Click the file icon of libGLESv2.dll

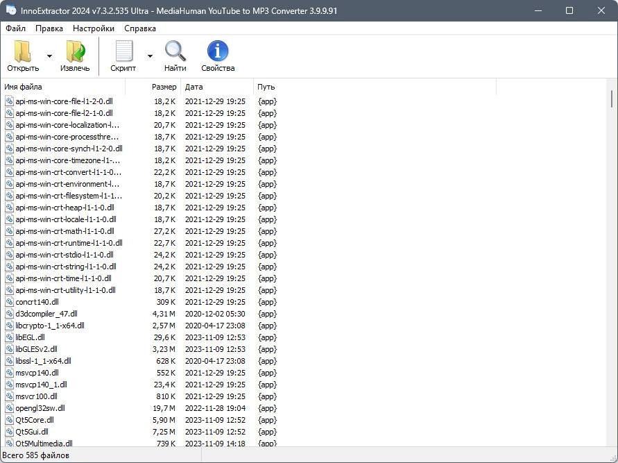pyautogui.click(x=10, y=349)
